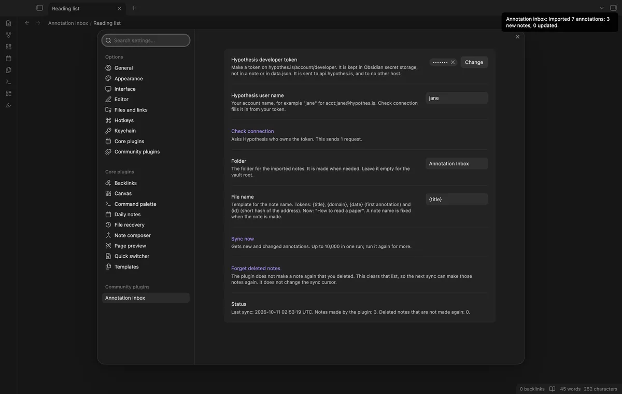Viewport: 622px width, 394px height.
Task: Open General settings with person icon
Action: (x=146, y=68)
